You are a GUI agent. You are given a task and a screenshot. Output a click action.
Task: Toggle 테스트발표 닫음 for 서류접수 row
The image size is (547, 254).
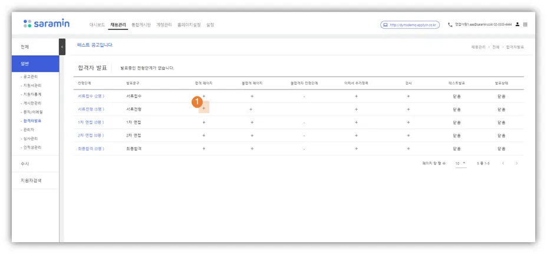(457, 96)
